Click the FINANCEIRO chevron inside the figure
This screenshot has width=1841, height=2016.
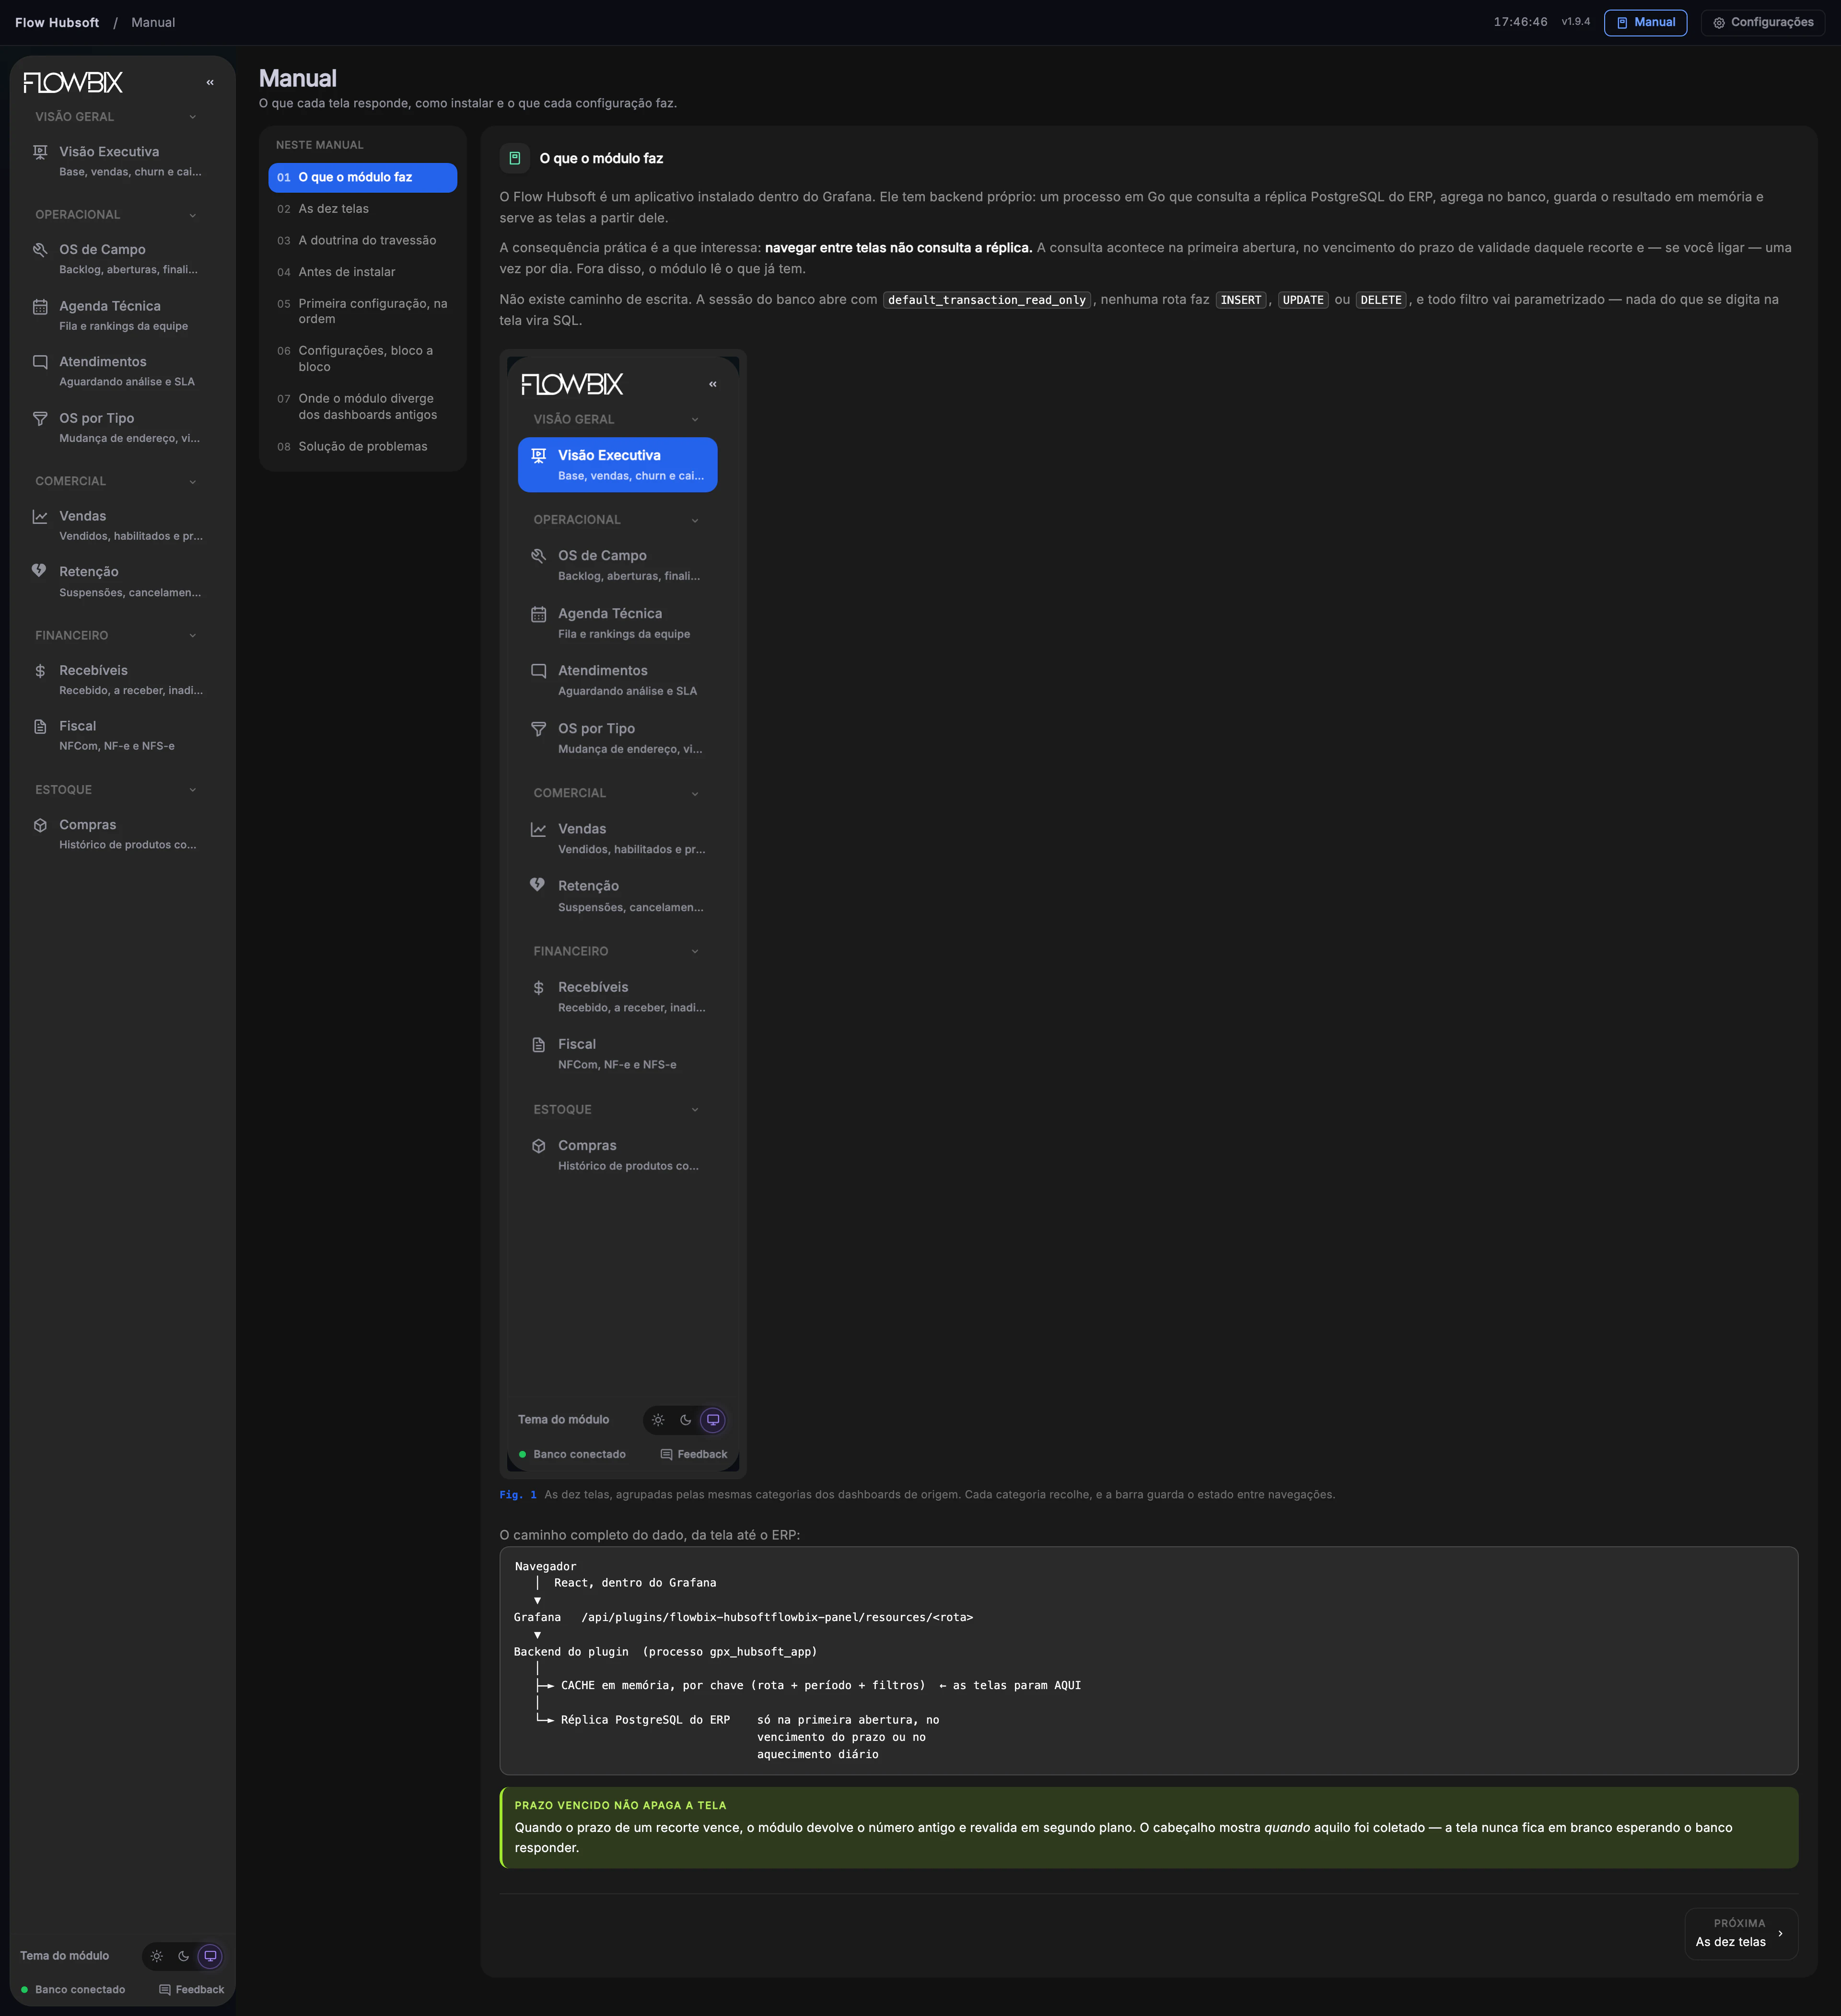[695, 952]
